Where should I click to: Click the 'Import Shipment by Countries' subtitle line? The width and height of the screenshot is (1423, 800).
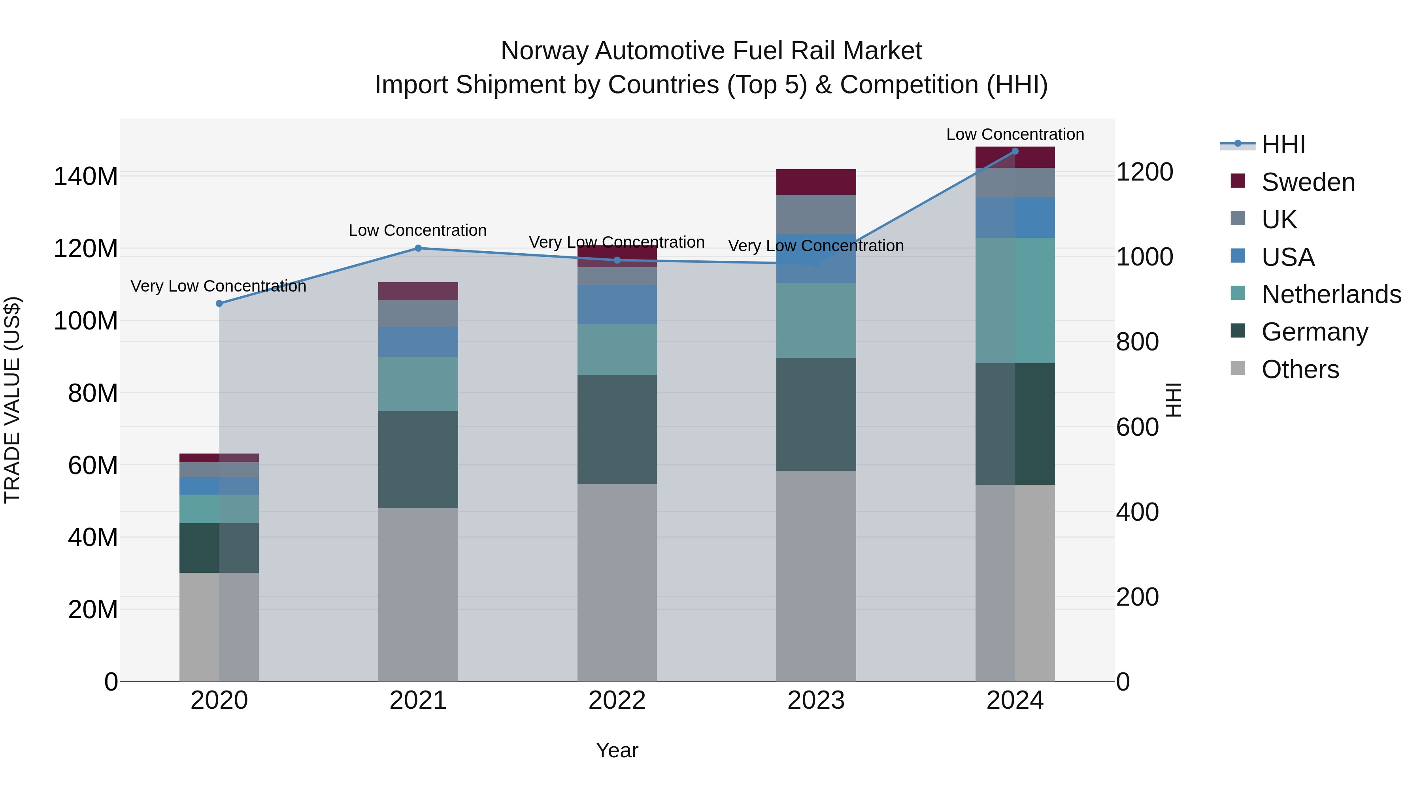[711, 85]
